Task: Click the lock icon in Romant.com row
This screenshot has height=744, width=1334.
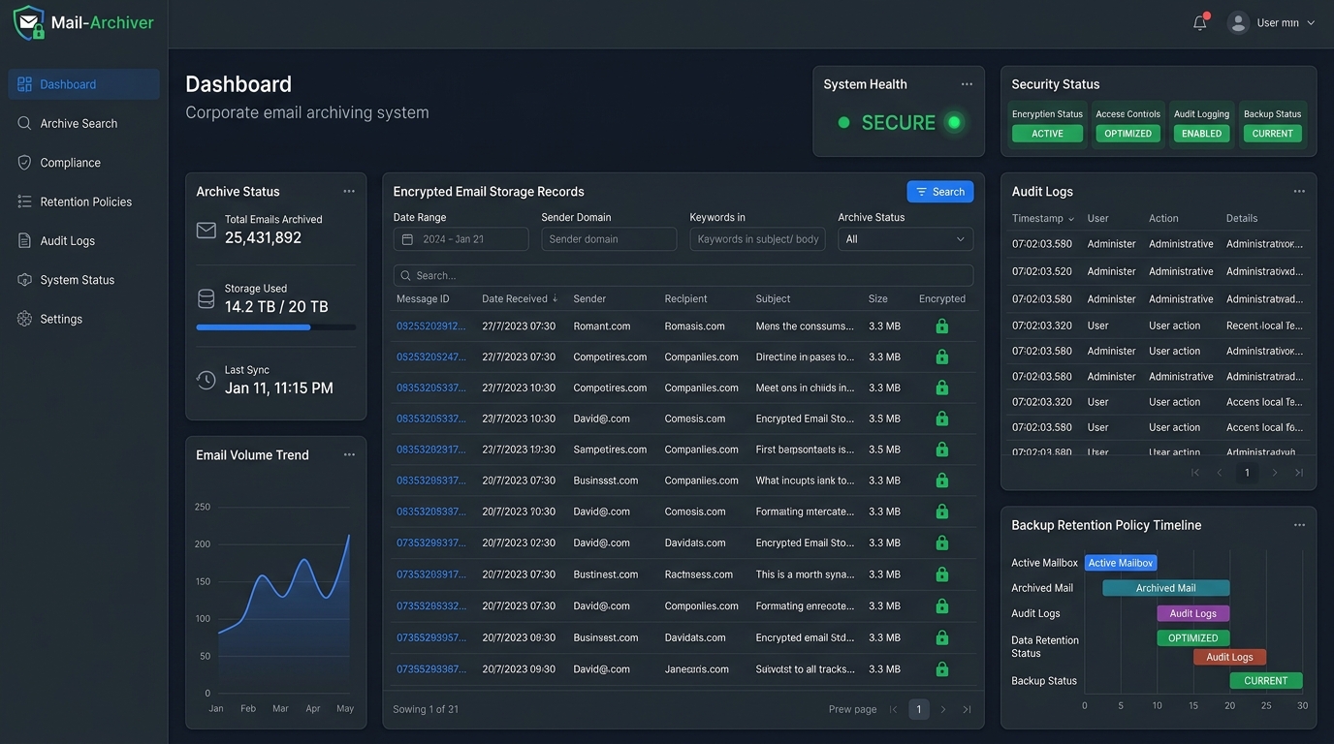Action: pos(941,326)
